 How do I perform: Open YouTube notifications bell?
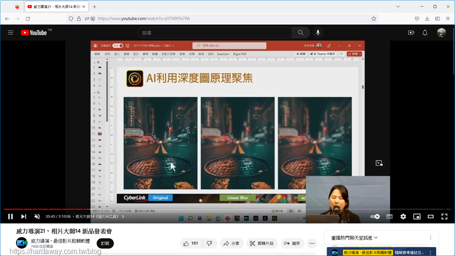[425, 33]
